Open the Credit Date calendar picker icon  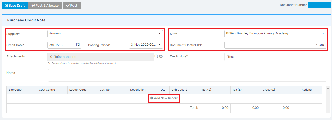coord(78,45)
